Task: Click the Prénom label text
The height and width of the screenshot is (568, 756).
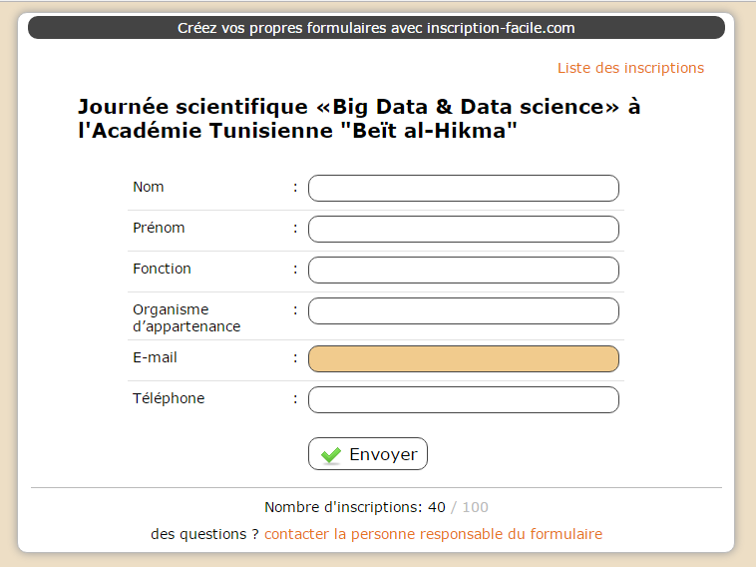Action: 159,228
